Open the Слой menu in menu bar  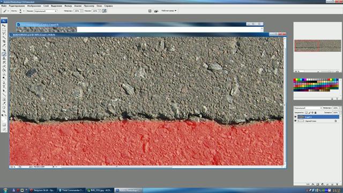[x=46, y=6]
